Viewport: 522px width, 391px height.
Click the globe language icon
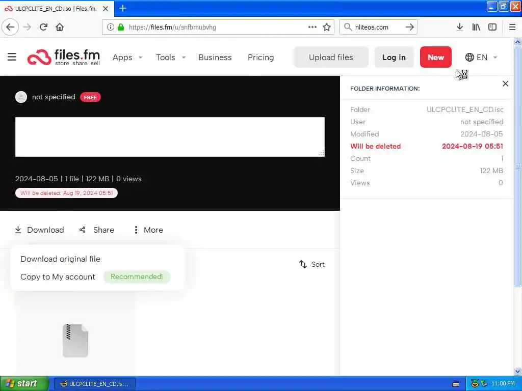[469, 57]
